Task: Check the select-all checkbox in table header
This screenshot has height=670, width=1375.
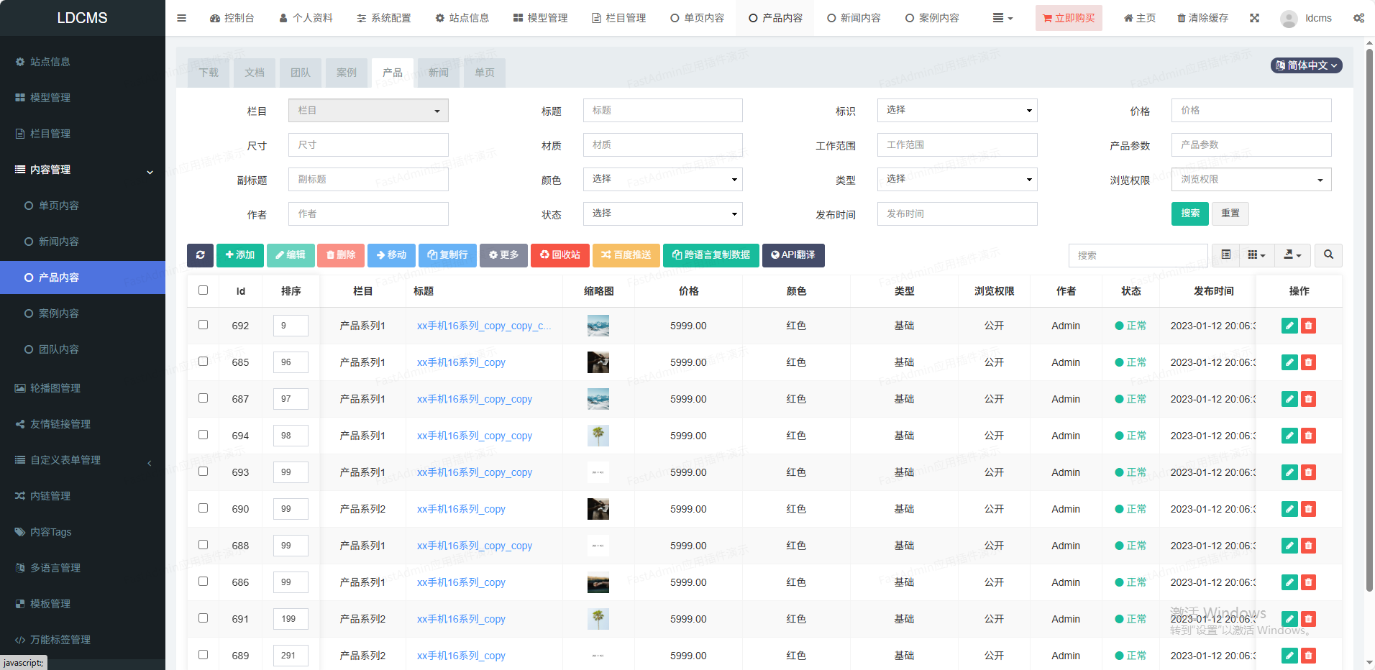Action: click(x=204, y=290)
